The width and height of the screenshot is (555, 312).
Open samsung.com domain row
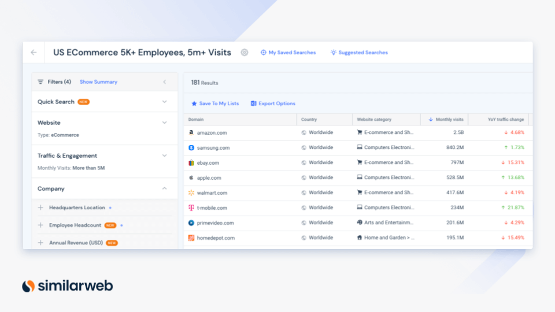(358, 148)
